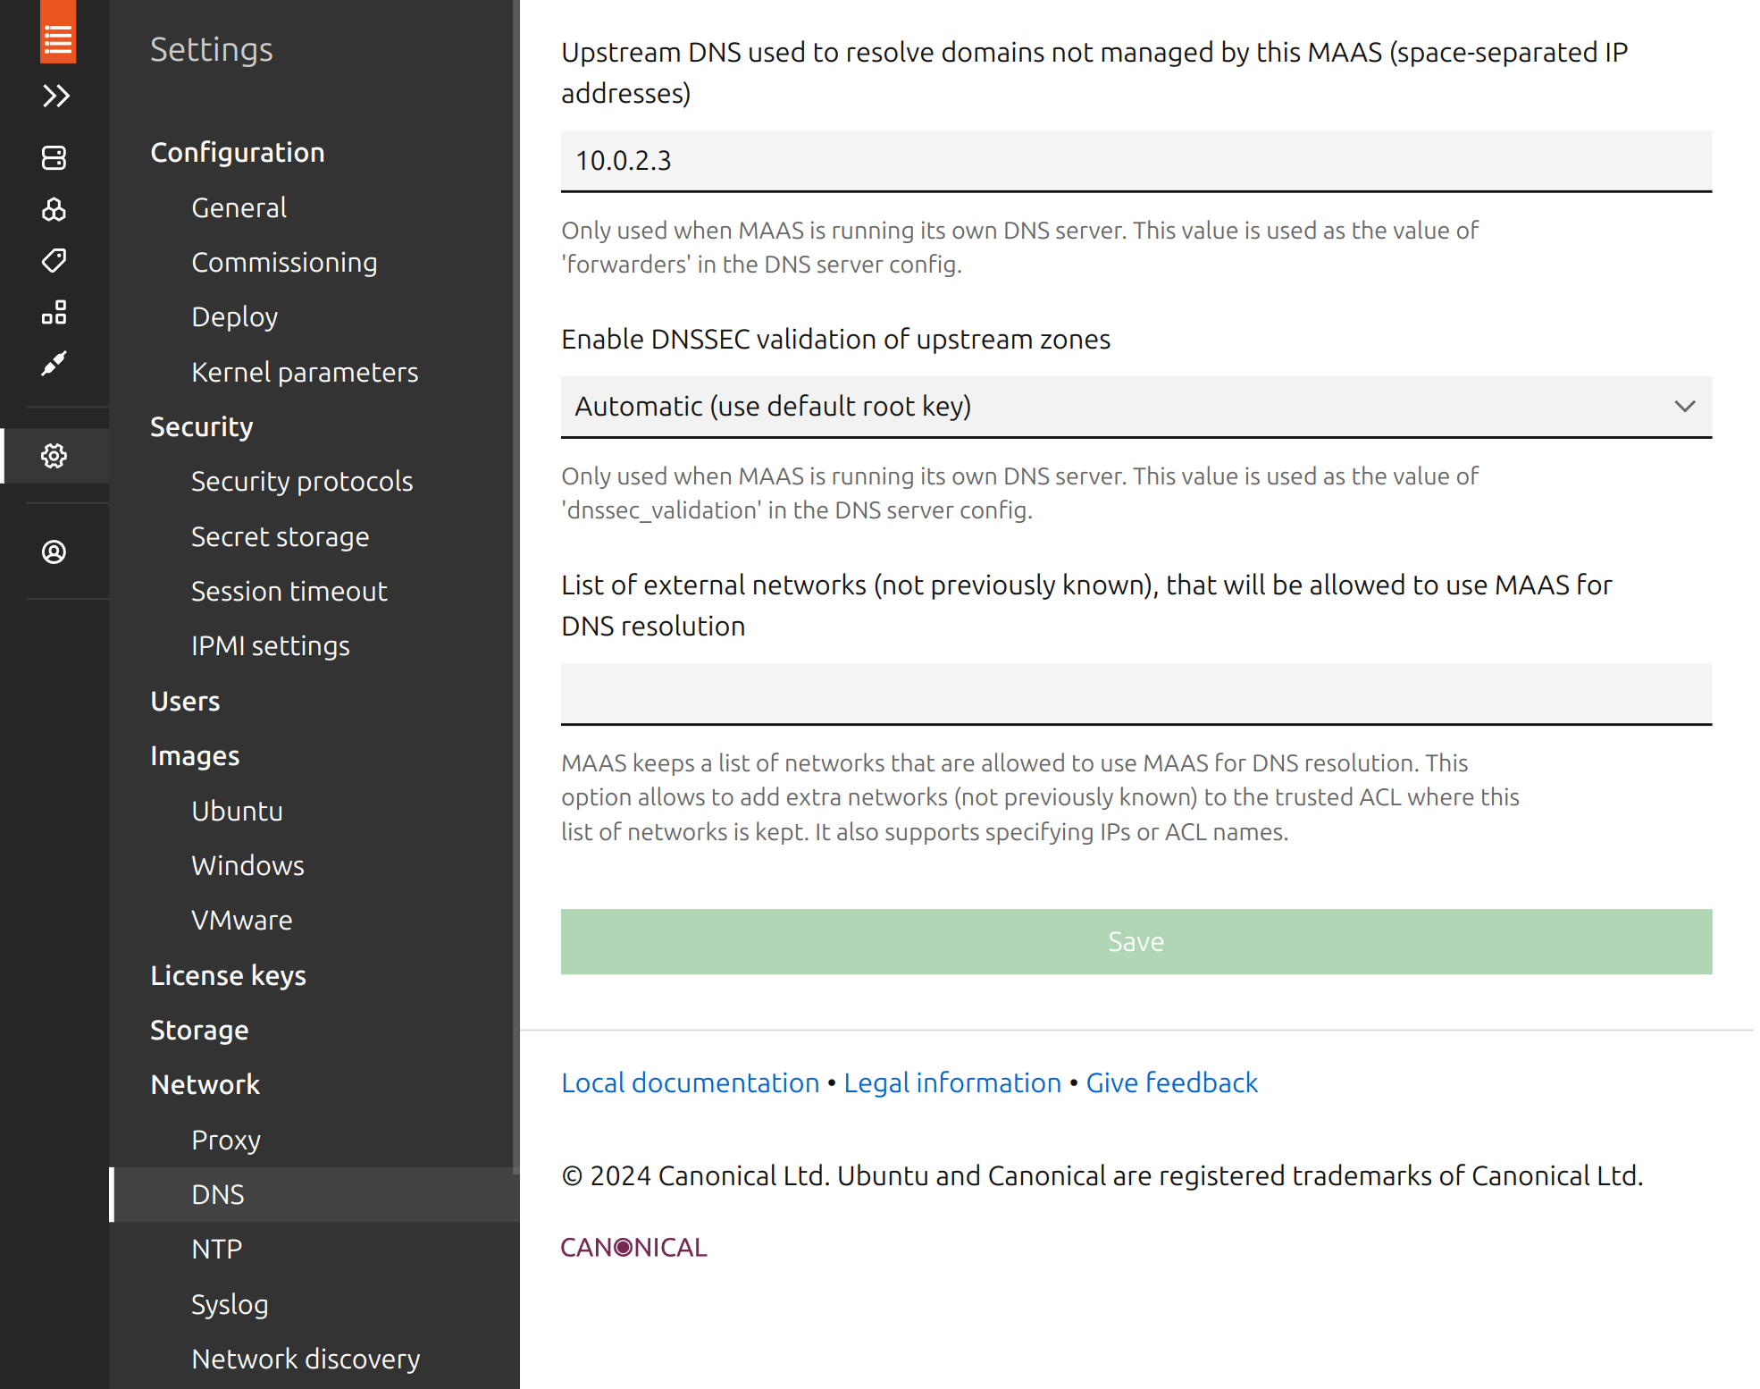Open the MAAS application menu

point(56,33)
